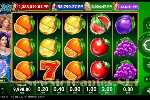Open the lines button at bottom left
This screenshot has width=150, height=100.
point(4,80)
